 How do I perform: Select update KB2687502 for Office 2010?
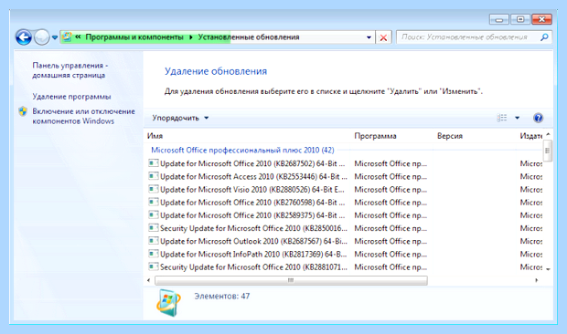[x=252, y=163]
